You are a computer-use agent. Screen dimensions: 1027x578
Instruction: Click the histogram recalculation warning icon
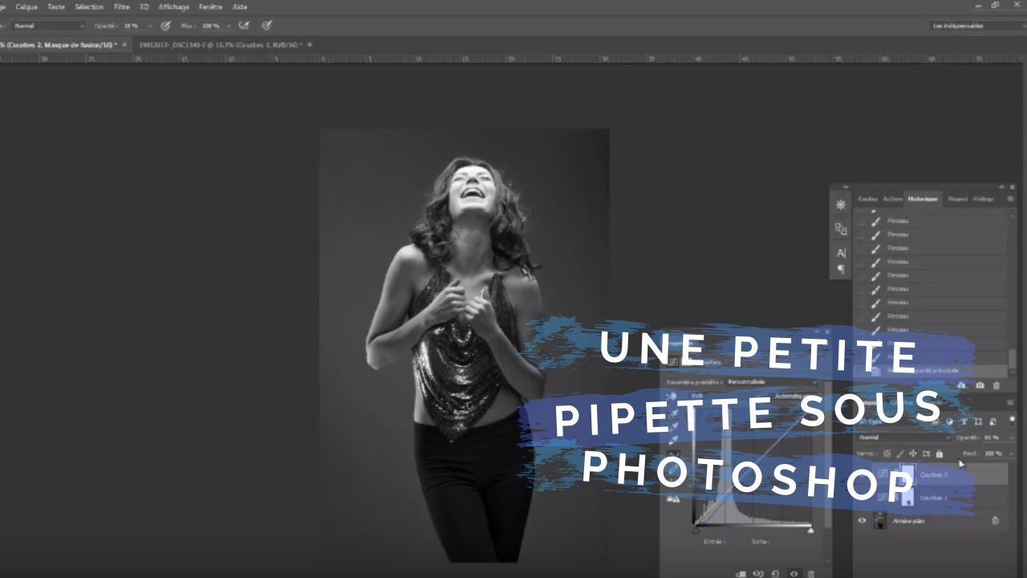click(x=673, y=499)
